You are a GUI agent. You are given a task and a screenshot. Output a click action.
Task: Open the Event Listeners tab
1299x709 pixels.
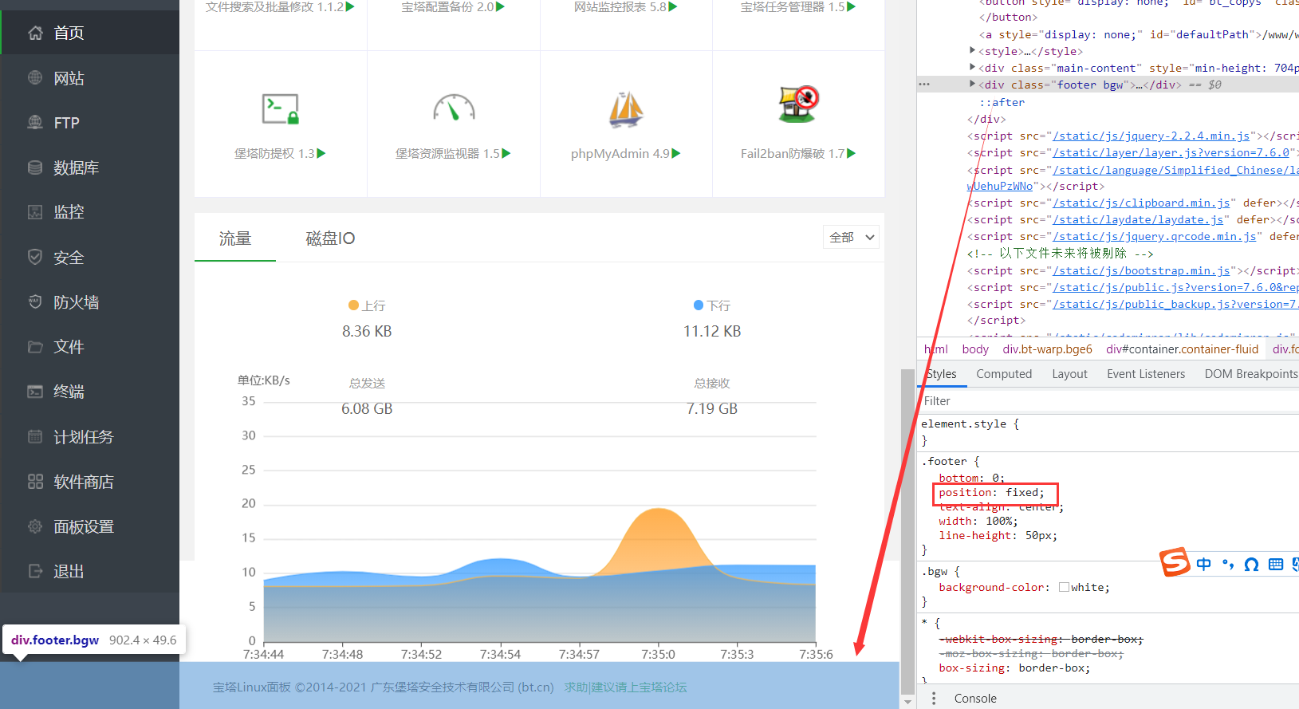pos(1146,374)
